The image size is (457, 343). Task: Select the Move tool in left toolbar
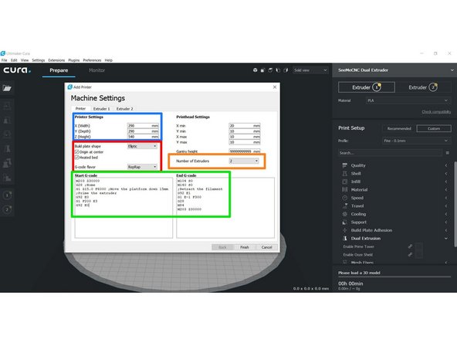pyautogui.click(x=7, y=106)
